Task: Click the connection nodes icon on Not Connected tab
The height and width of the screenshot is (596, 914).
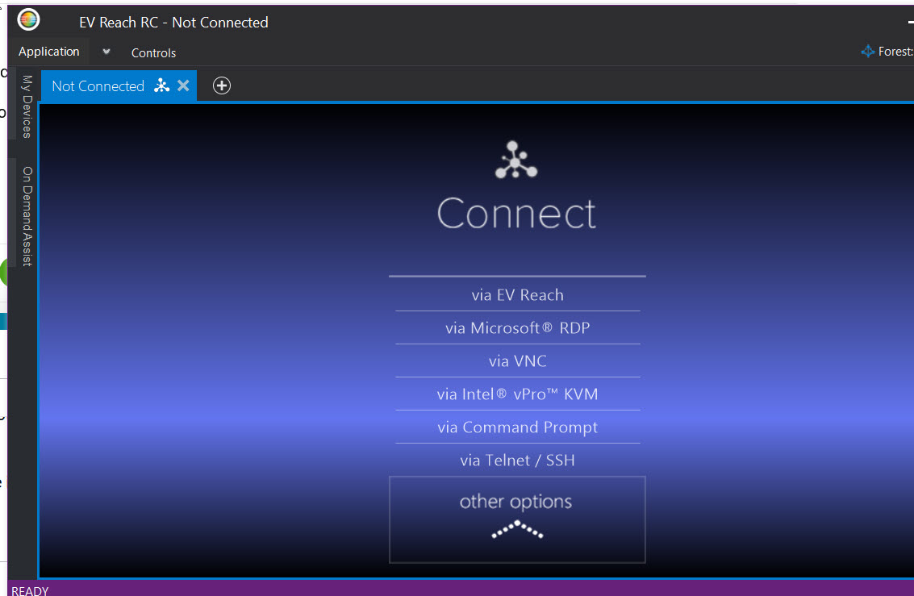Action: pyautogui.click(x=161, y=85)
